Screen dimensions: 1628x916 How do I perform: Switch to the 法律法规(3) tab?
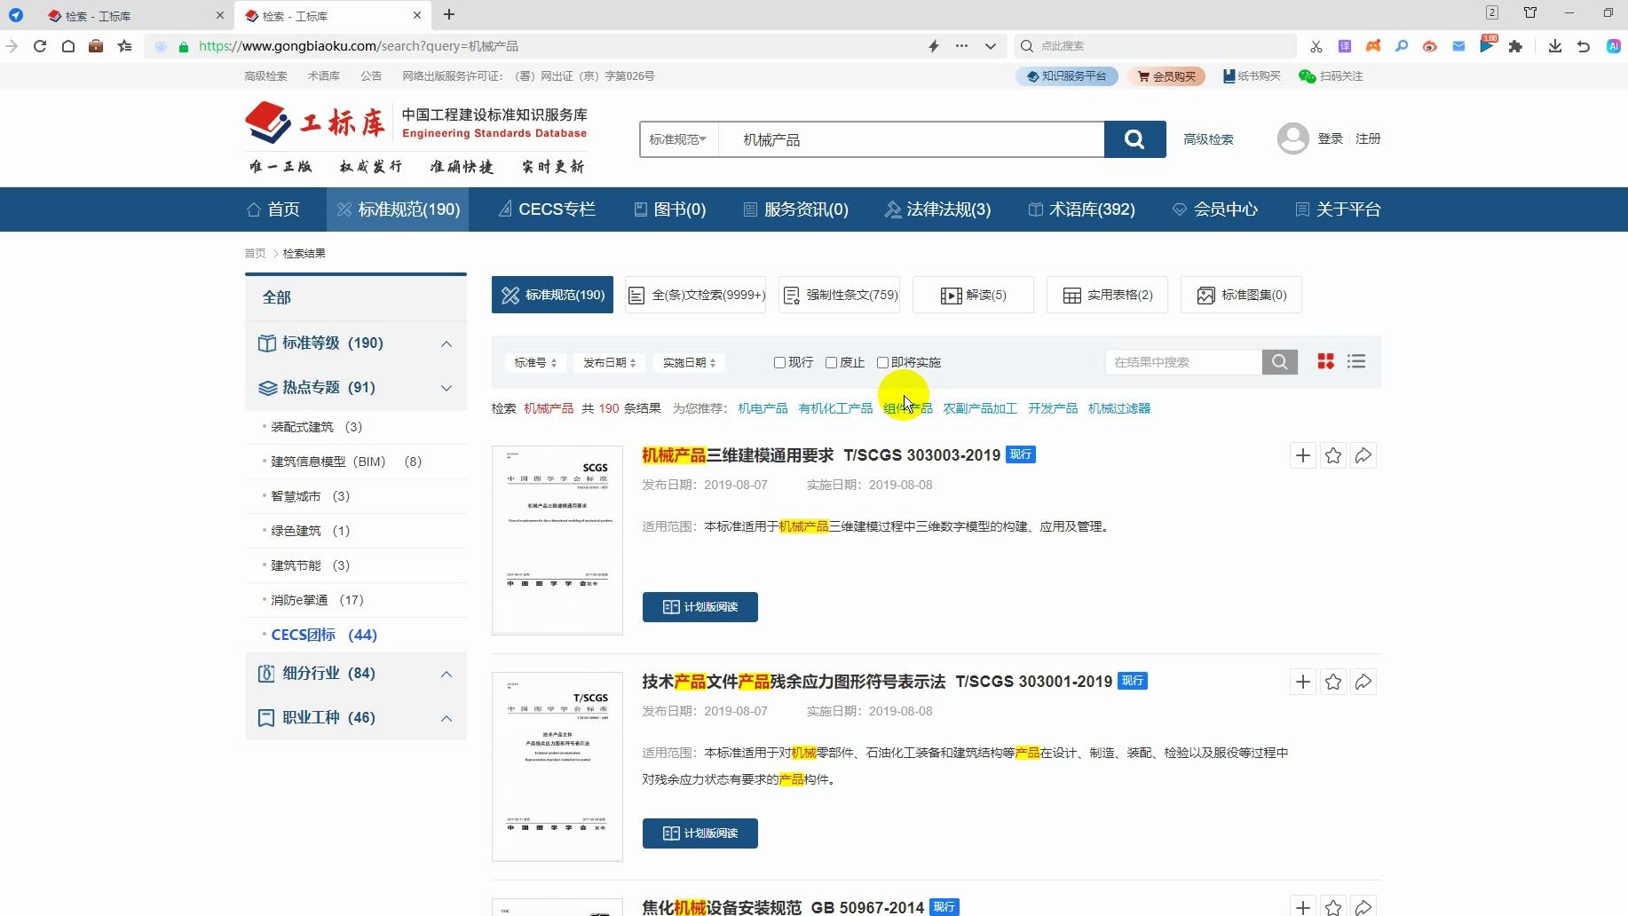[x=938, y=209]
